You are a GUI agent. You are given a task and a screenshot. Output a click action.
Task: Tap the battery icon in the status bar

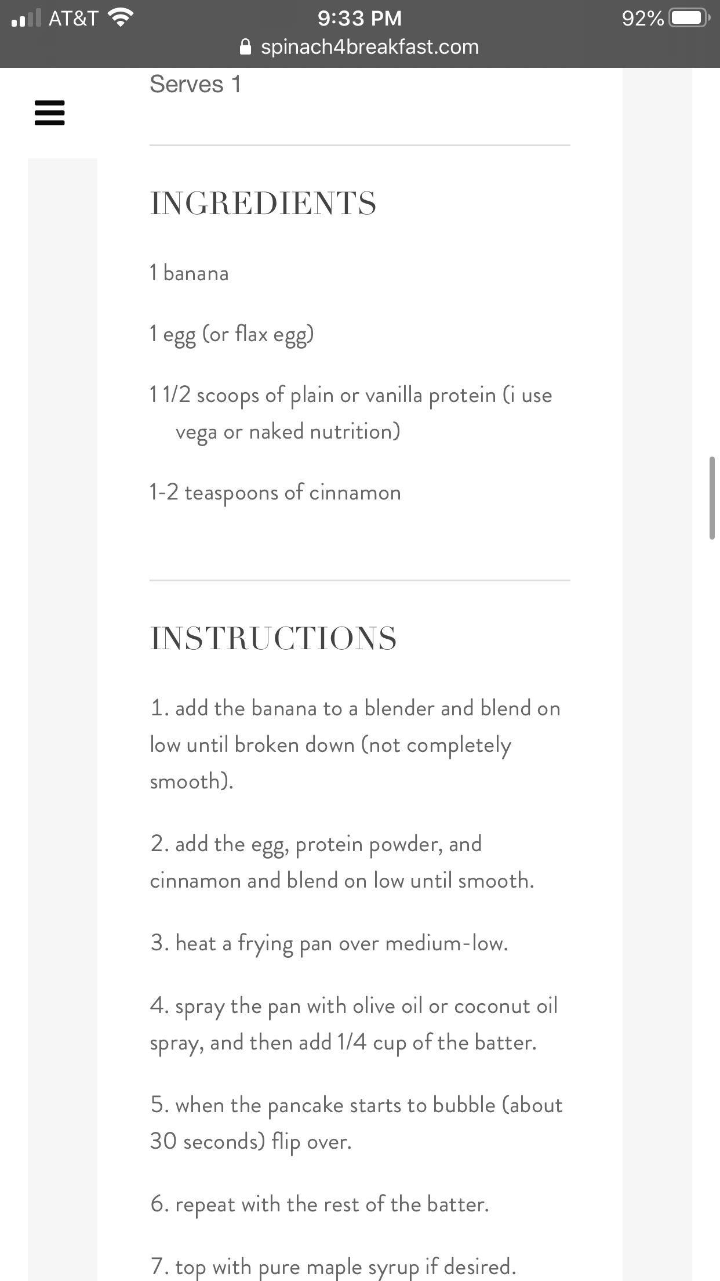tap(690, 19)
